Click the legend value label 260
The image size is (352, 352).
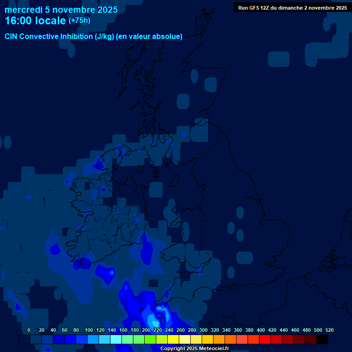(181, 330)
